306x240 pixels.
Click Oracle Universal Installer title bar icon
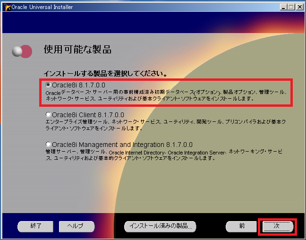[x=7, y=7]
